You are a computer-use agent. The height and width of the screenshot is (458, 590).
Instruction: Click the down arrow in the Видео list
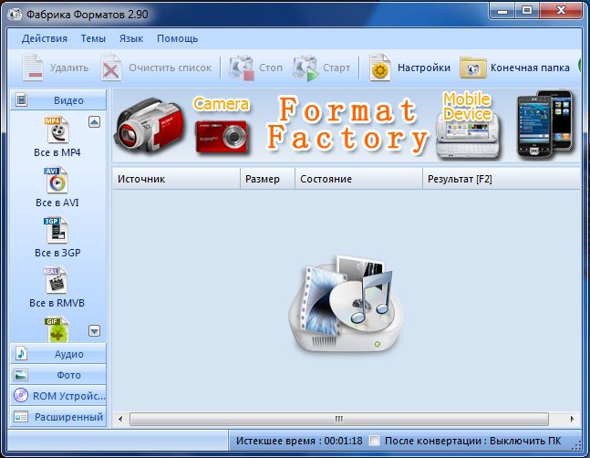click(x=95, y=331)
